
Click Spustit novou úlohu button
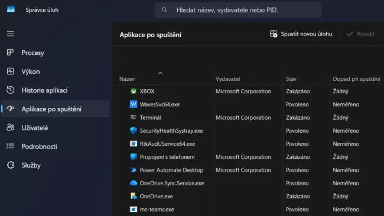[x=301, y=34]
